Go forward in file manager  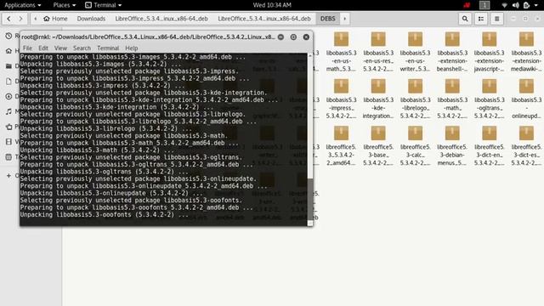20,19
